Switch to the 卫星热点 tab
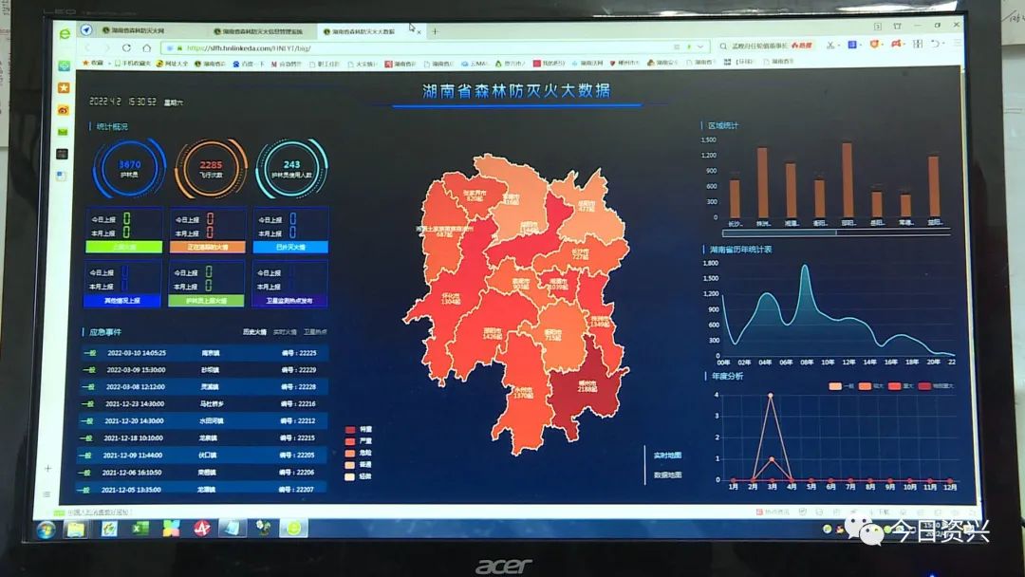This screenshot has height=577, width=1025. (x=315, y=333)
